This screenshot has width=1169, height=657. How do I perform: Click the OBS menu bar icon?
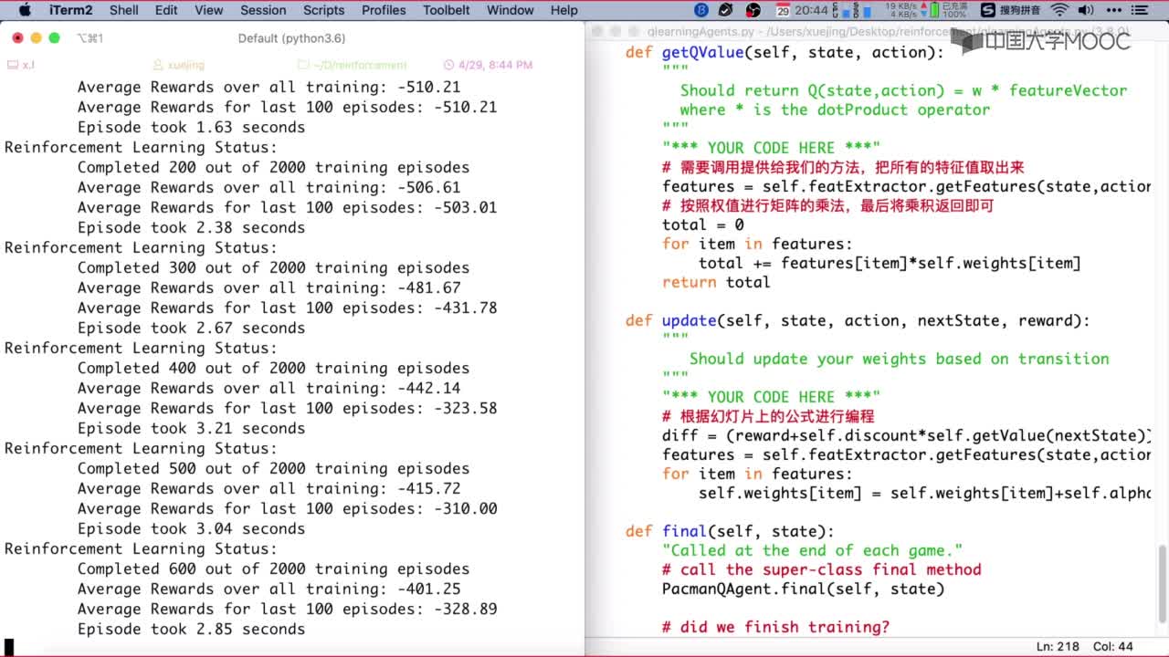coord(753,10)
